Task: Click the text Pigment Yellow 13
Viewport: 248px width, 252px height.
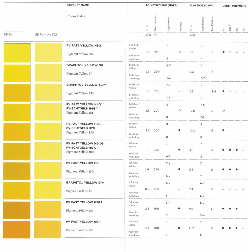Action: pos(79,191)
